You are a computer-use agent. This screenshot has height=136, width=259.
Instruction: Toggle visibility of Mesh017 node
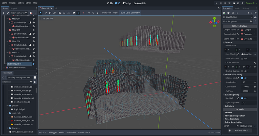pos(34,53)
